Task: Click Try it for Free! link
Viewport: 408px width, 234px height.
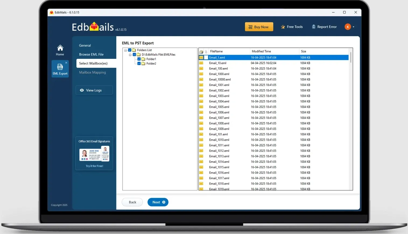Action: point(94,166)
